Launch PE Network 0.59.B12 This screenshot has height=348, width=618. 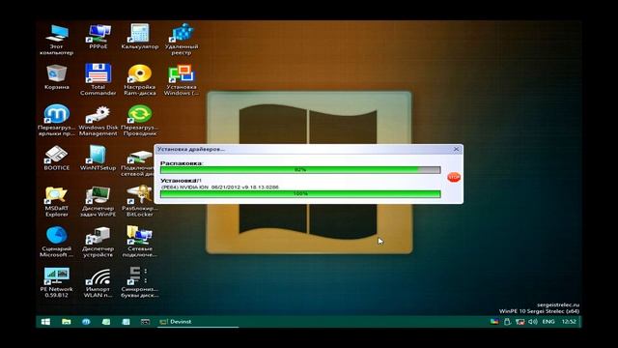point(57,282)
